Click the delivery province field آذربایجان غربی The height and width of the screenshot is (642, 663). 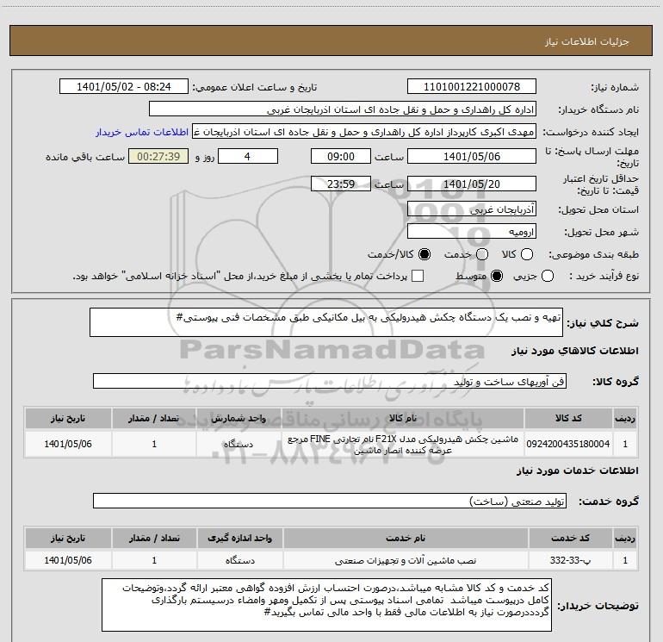tap(472, 209)
